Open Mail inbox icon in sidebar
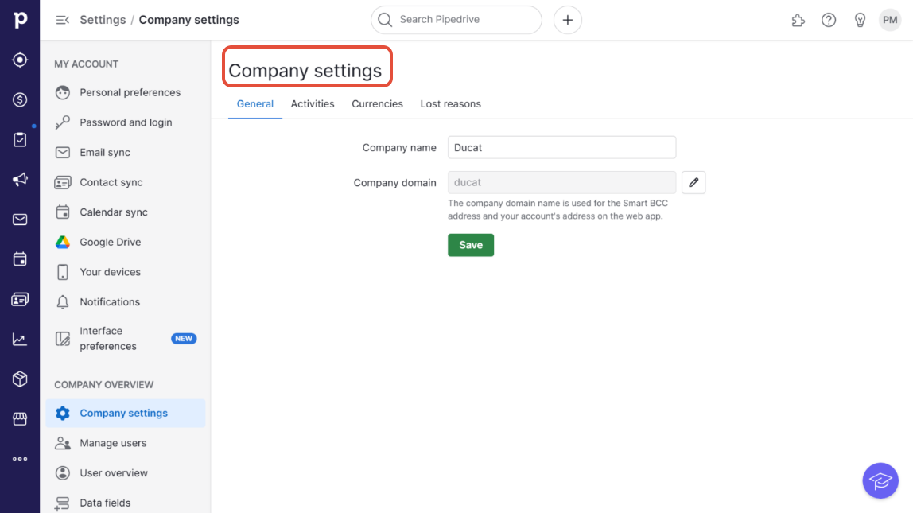This screenshot has height=513, width=913. [x=20, y=220]
